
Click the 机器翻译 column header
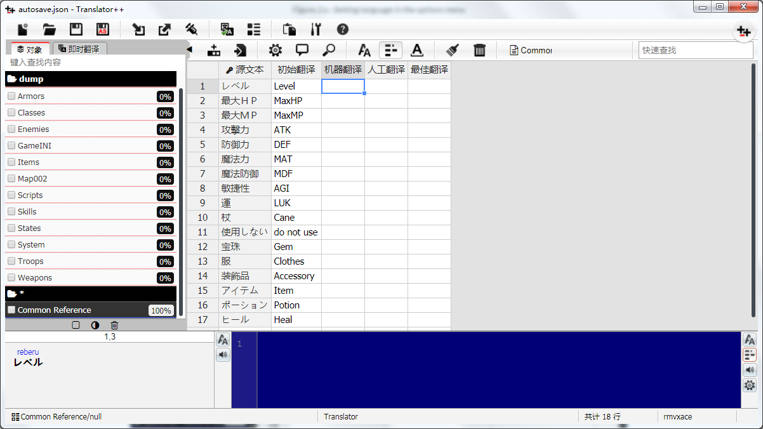tap(343, 70)
